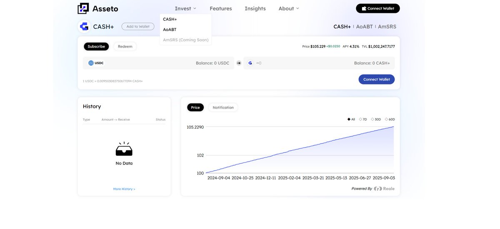
Task: Switch to the Redeem tab
Action: (125, 47)
